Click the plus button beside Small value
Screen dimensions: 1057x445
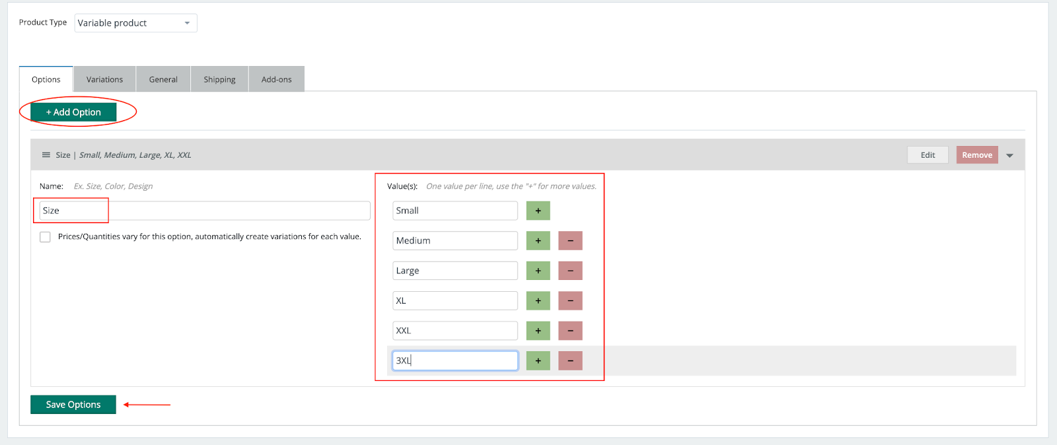click(x=538, y=211)
